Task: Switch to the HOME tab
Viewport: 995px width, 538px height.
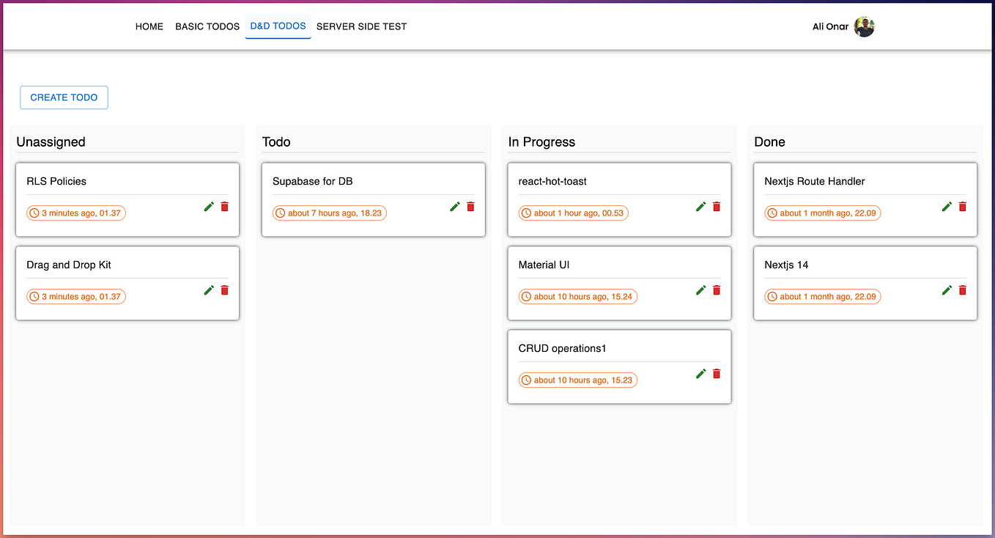Action: tap(149, 26)
